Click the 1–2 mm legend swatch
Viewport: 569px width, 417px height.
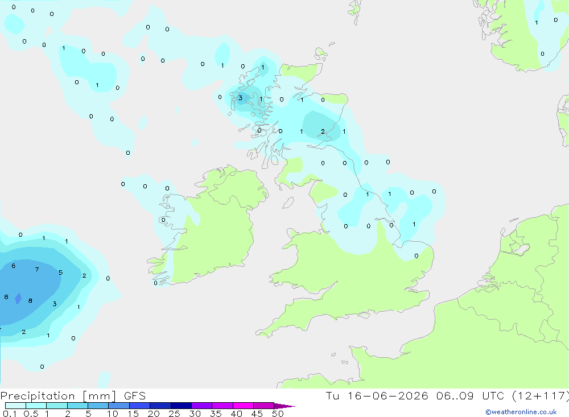[57, 406]
